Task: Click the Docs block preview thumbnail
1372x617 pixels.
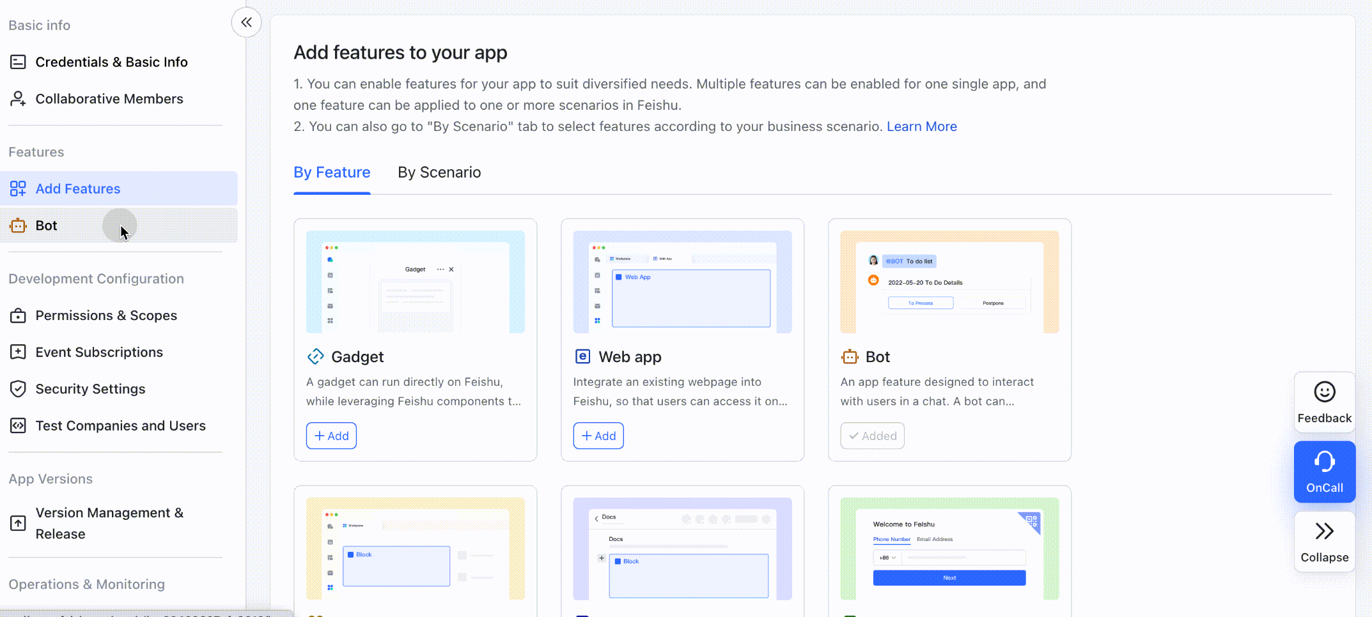Action: (682, 549)
